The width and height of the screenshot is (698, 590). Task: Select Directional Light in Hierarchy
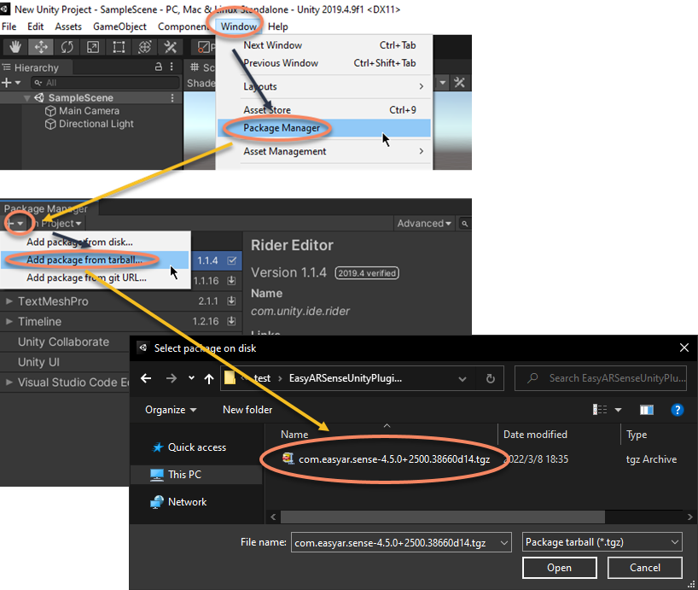tap(89, 124)
